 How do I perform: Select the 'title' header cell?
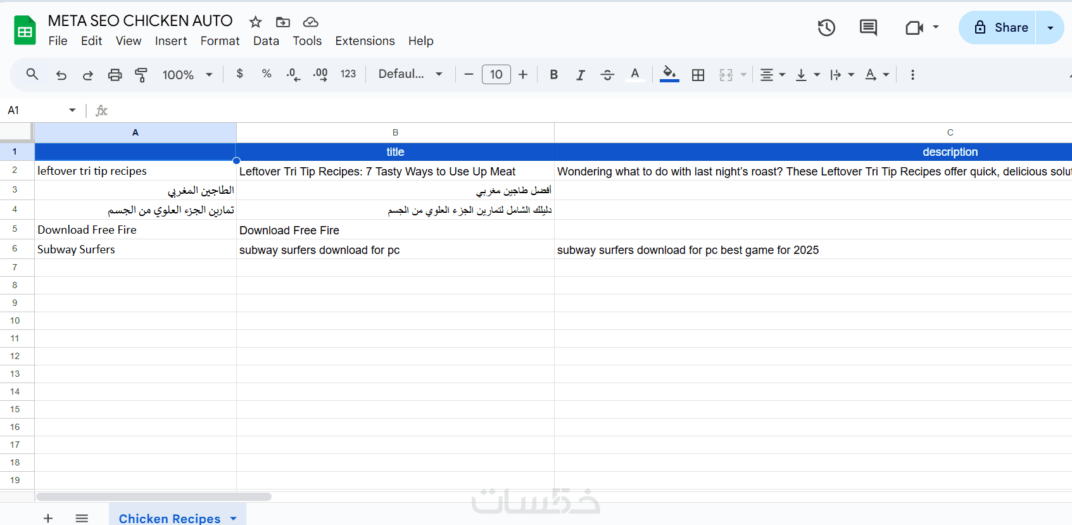tap(395, 152)
